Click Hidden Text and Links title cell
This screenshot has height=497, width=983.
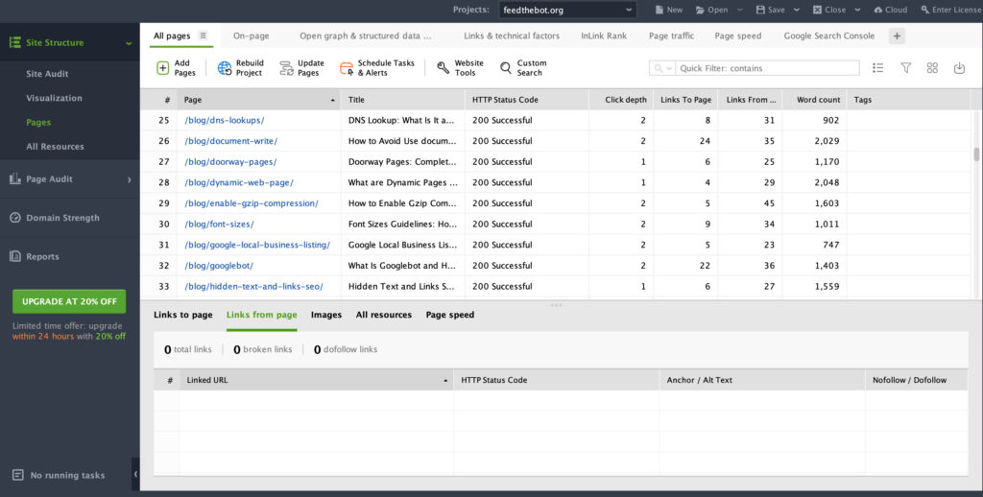[401, 287]
